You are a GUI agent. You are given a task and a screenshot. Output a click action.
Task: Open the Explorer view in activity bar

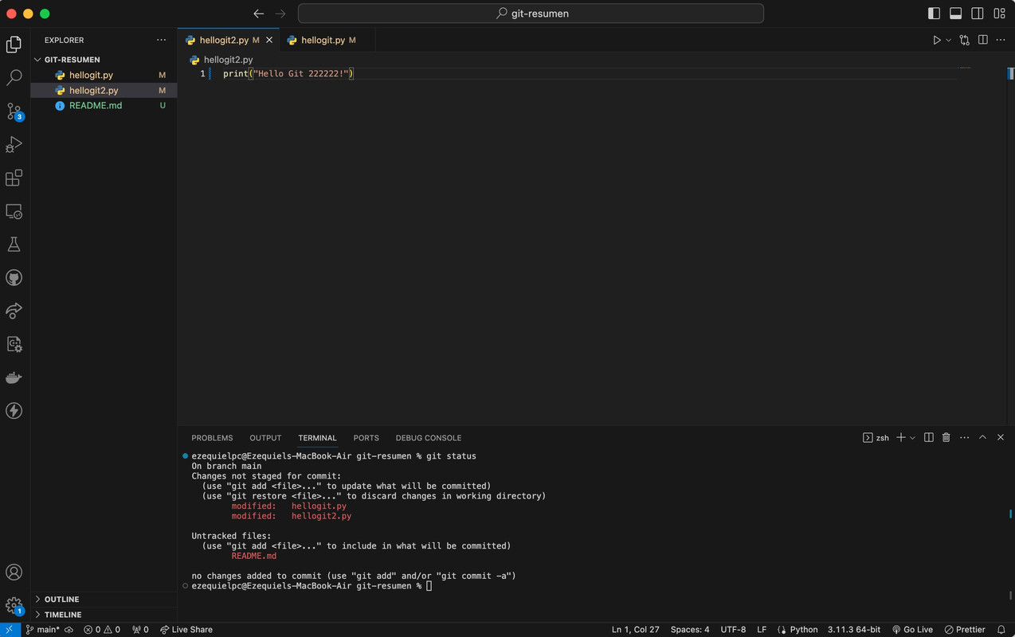coord(14,45)
